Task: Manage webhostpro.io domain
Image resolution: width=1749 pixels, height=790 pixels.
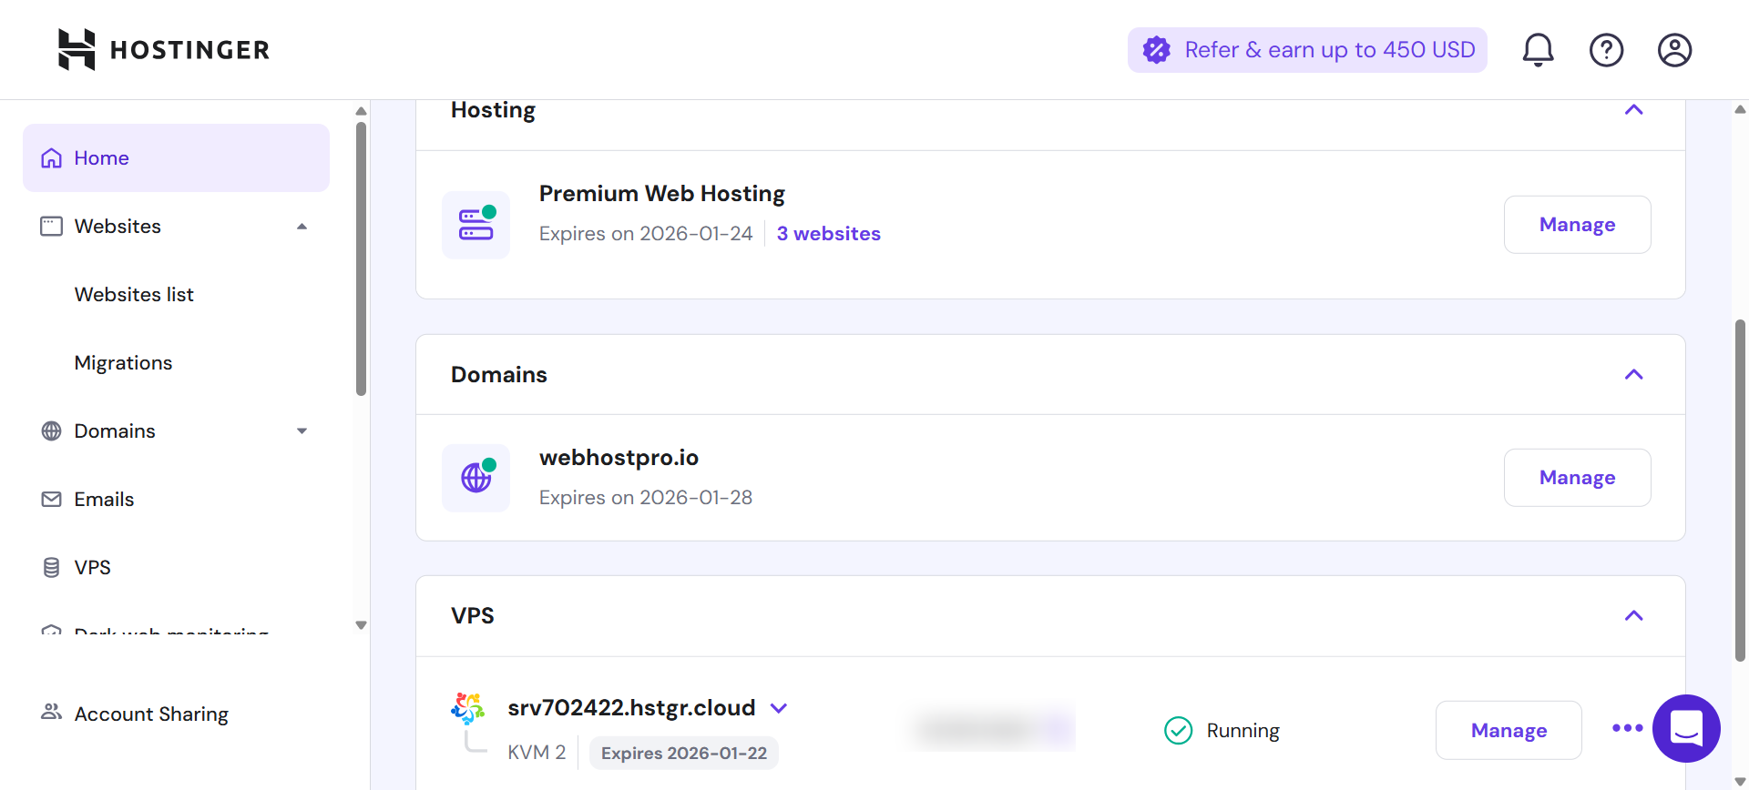Action: tap(1577, 477)
